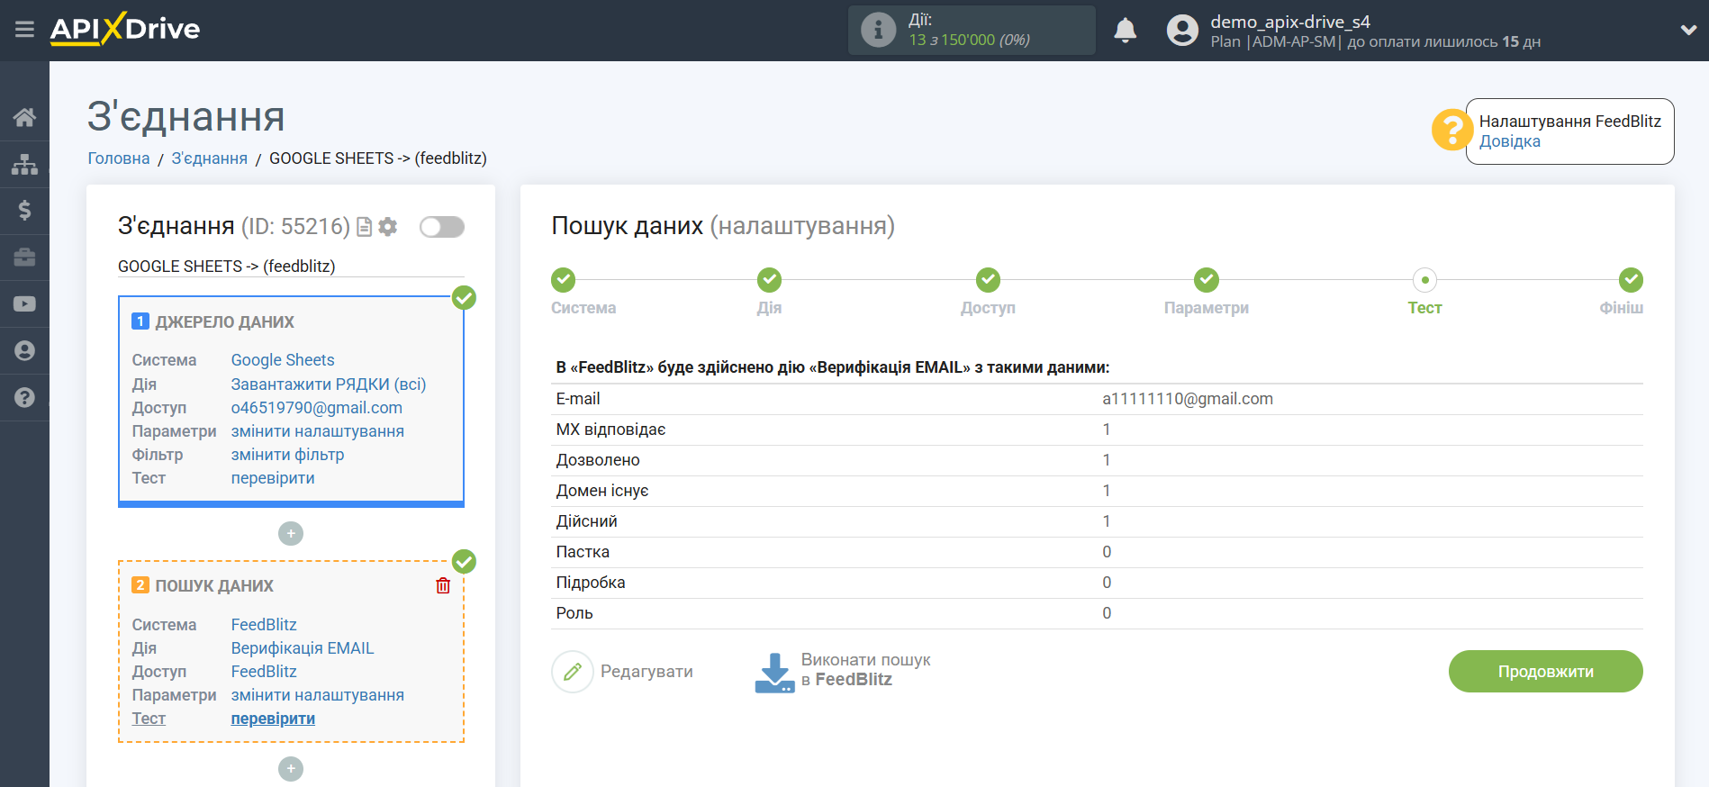This screenshot has height=787, width=1709.
Task: Click FeedBlitz access link in search block
Action: [x=264, y=672]
